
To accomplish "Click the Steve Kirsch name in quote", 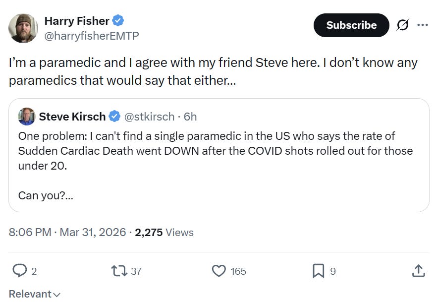I will 72,117.
